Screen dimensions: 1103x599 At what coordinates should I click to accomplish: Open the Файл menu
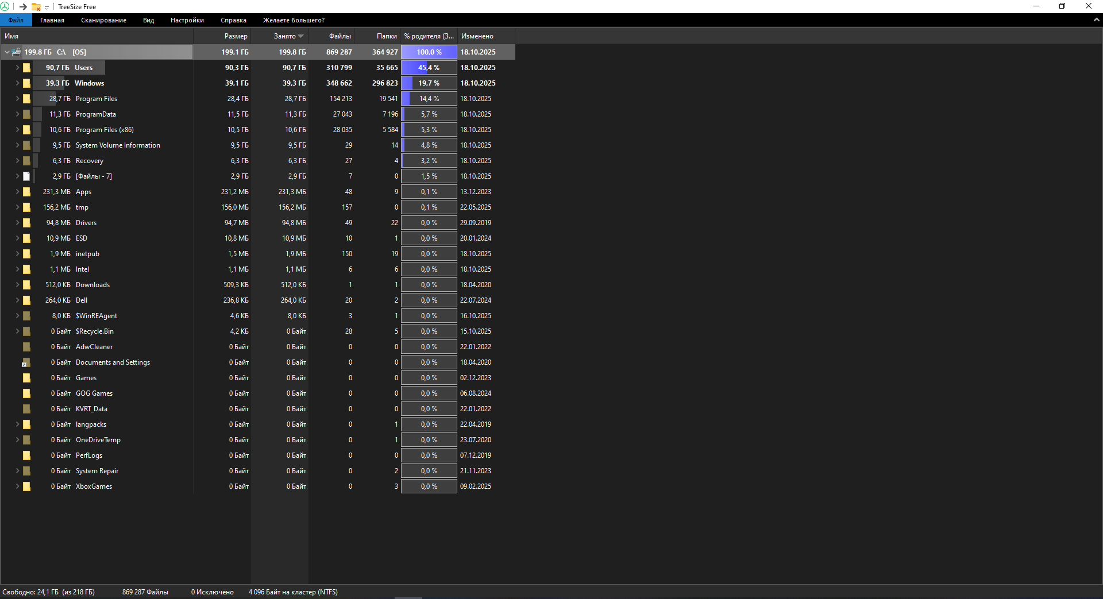coord(16,20)
